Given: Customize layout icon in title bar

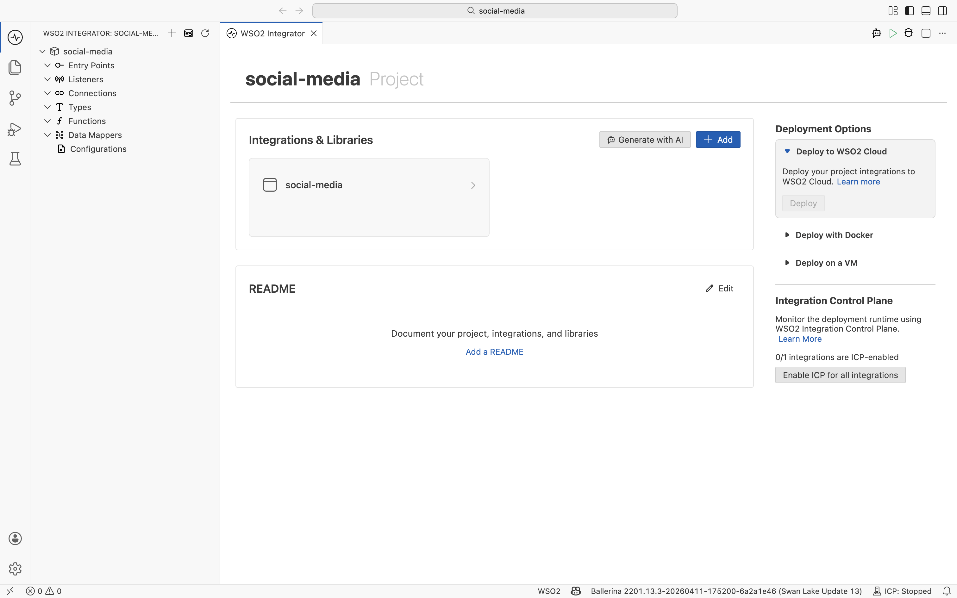Looking at the screenshot, I should (893, 11).
